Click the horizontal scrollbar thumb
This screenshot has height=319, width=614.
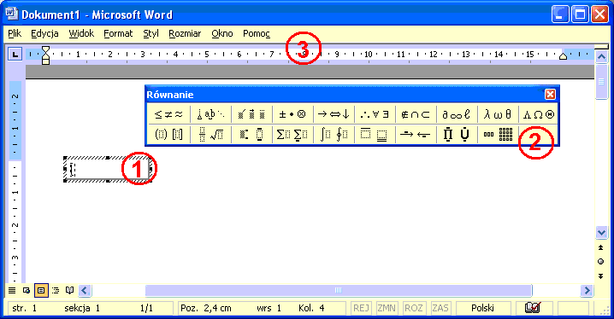coord(339,290)
